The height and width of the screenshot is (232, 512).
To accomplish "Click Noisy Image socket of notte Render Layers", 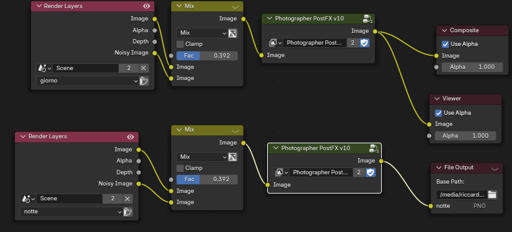I will click(138, 184).
